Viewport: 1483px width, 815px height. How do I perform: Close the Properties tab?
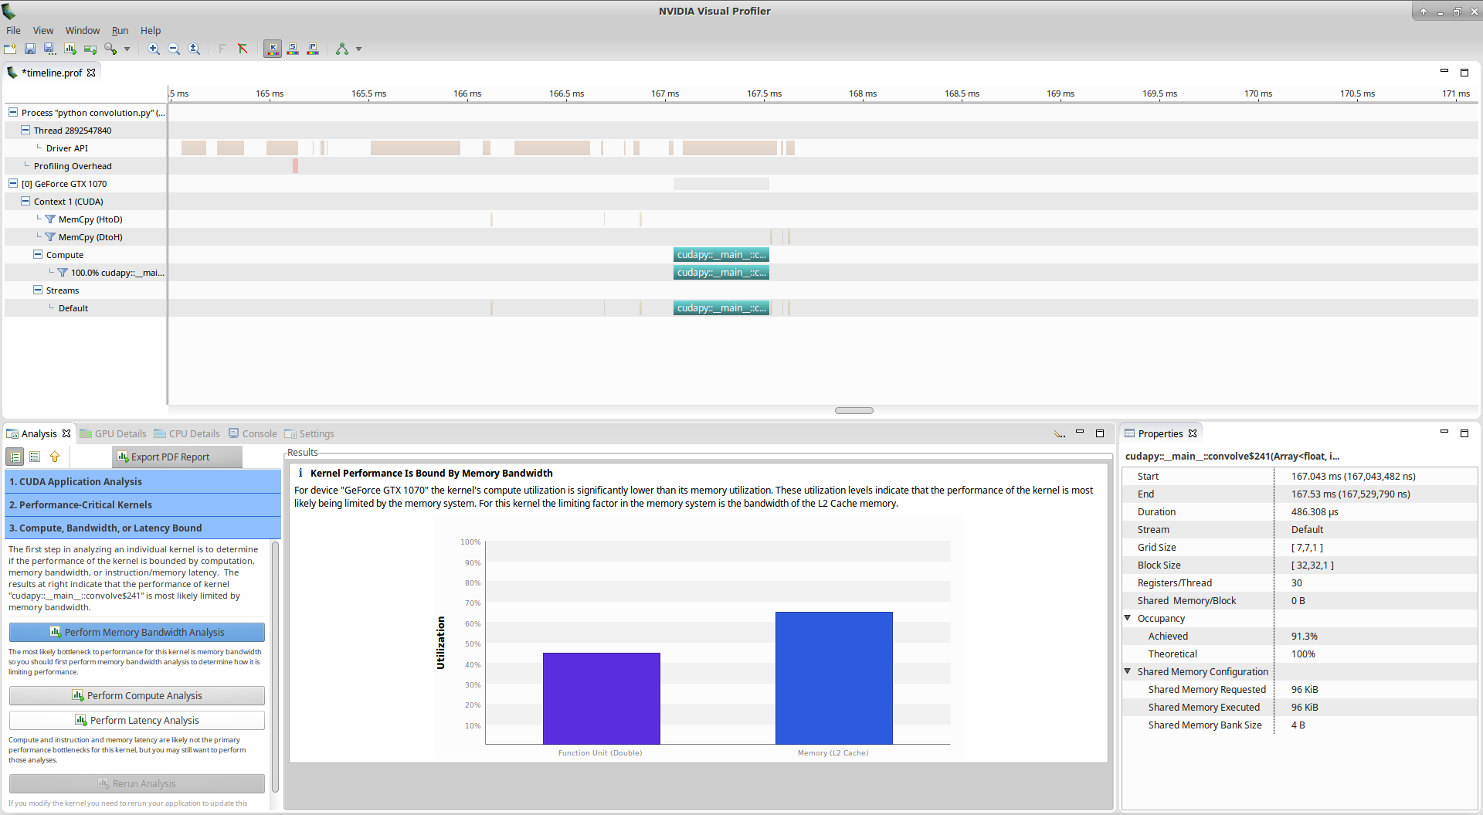click(1193, 433)
